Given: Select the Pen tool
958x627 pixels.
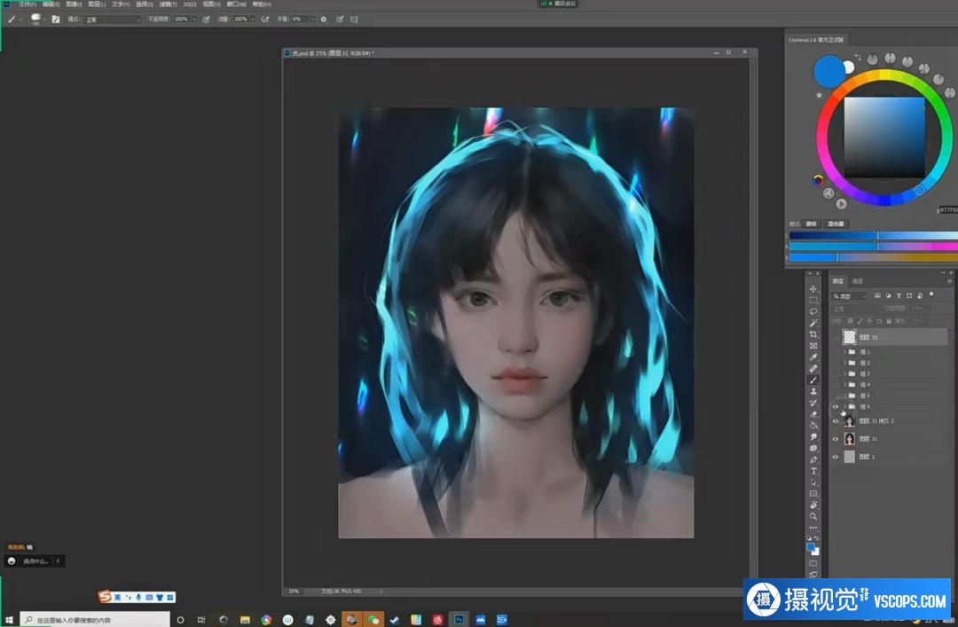Looking at the screenshot, I should point(813,459).
